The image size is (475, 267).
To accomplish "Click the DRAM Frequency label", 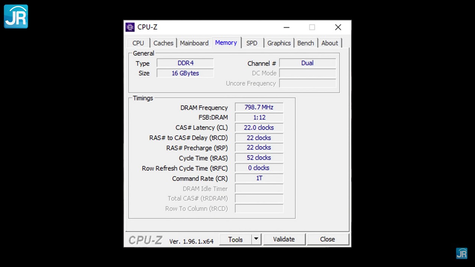I will [204, 108].
